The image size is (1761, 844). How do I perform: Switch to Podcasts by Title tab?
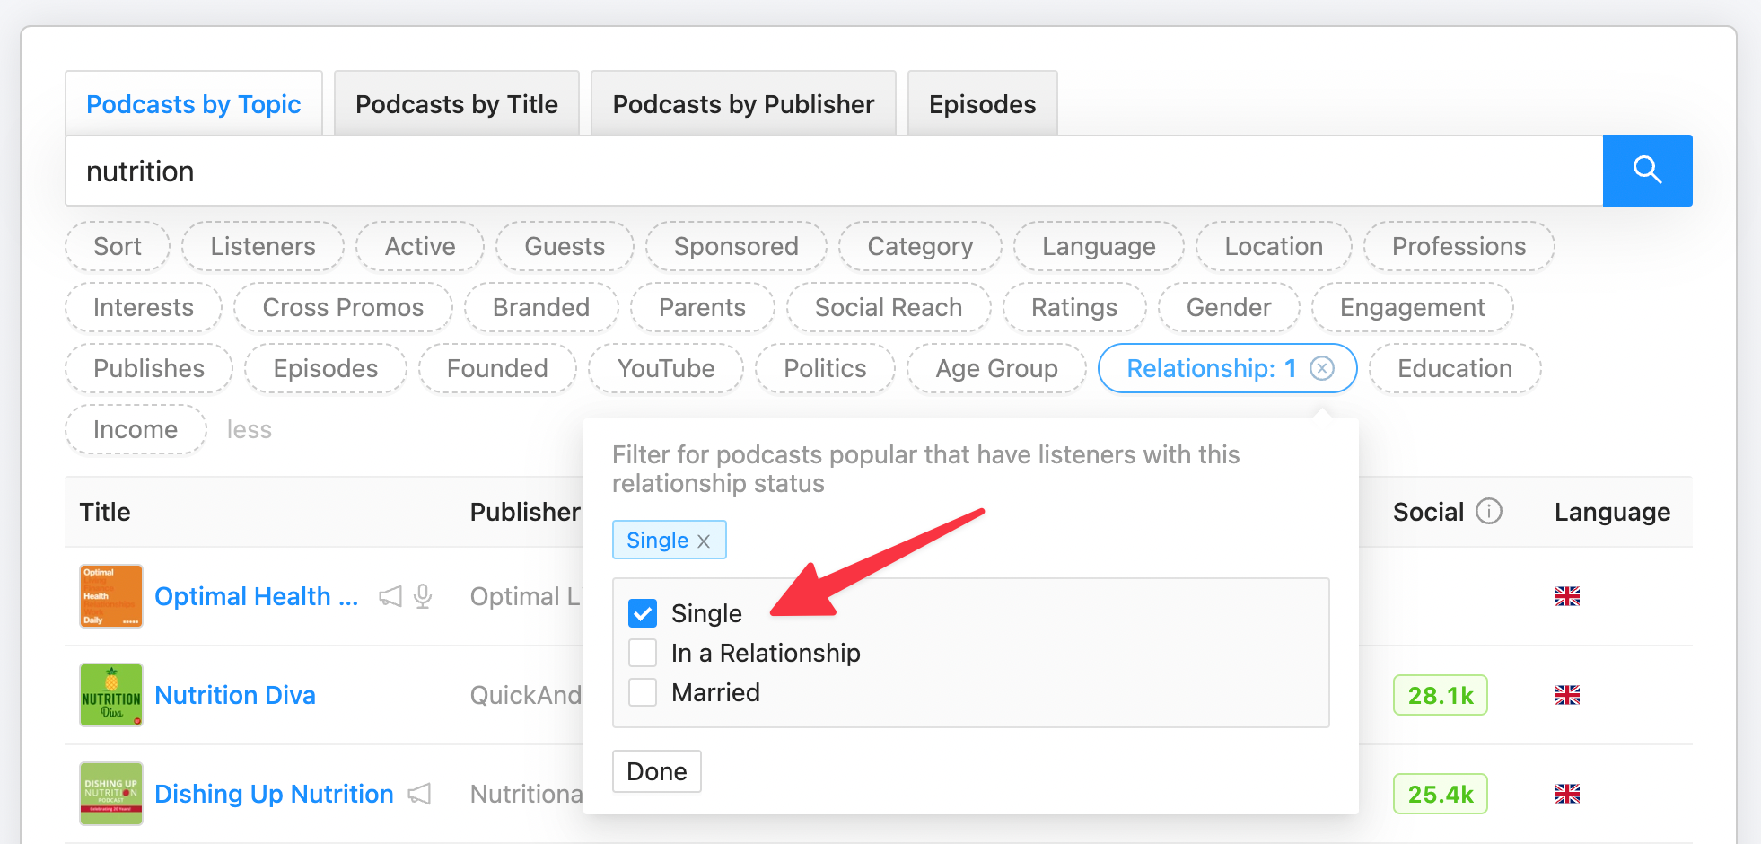point(457,104)
